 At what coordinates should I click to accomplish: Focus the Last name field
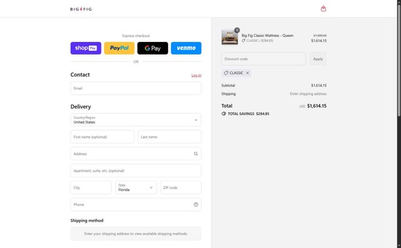(x=170, y=137)
